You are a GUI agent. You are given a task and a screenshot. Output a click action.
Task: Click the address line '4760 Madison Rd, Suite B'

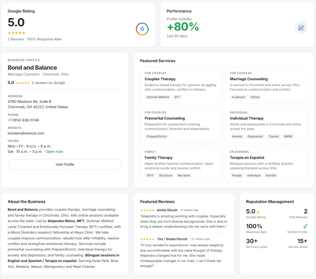[x=29, y=102]
